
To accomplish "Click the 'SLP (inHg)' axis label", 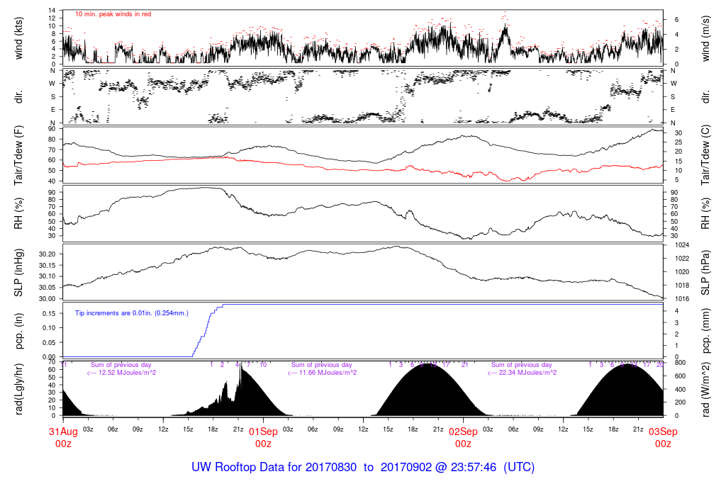I will (18, 273).
